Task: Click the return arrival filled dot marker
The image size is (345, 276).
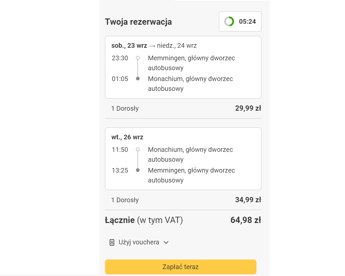Action: (x=138, y=170)
